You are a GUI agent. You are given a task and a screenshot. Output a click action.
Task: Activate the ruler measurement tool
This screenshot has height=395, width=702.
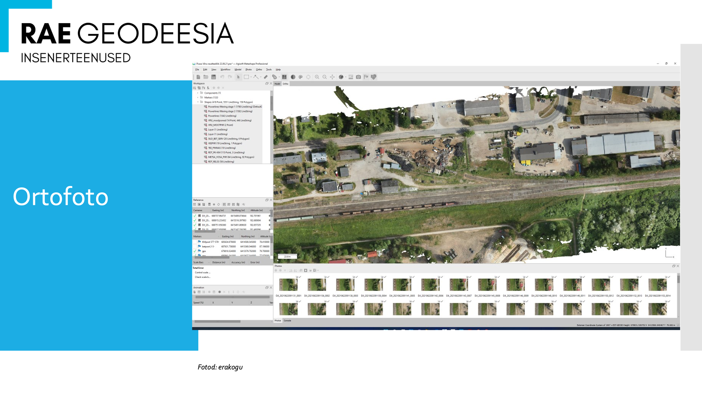[x=266, y=77]
